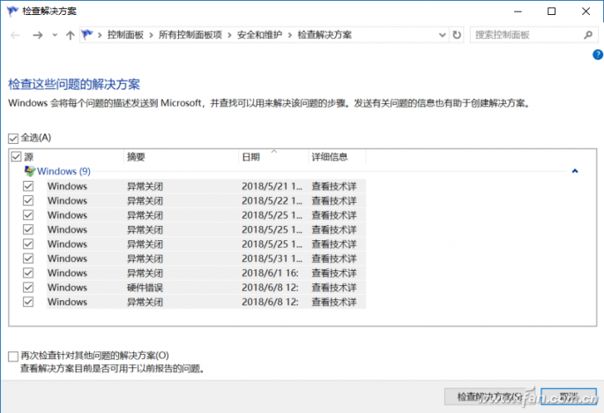Screen dimensions: 604x413
Task: Toggle the header checkbox beside 源
Action: [16, 156]
